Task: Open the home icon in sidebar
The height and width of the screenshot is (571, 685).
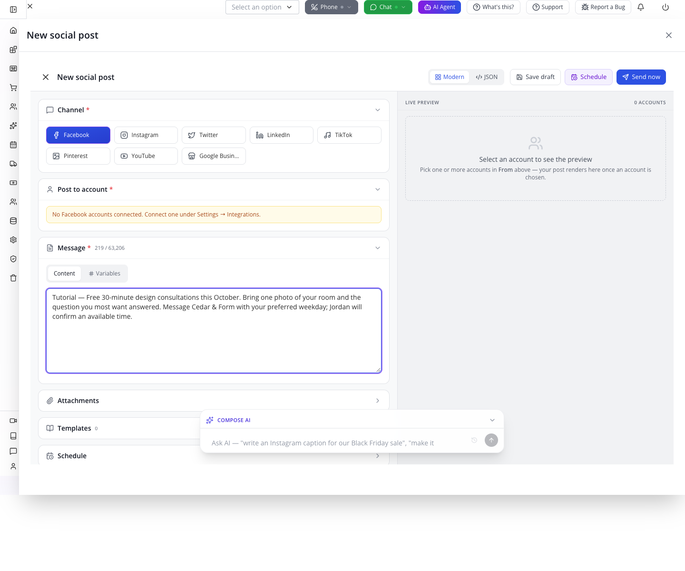Action: [13, 30]
